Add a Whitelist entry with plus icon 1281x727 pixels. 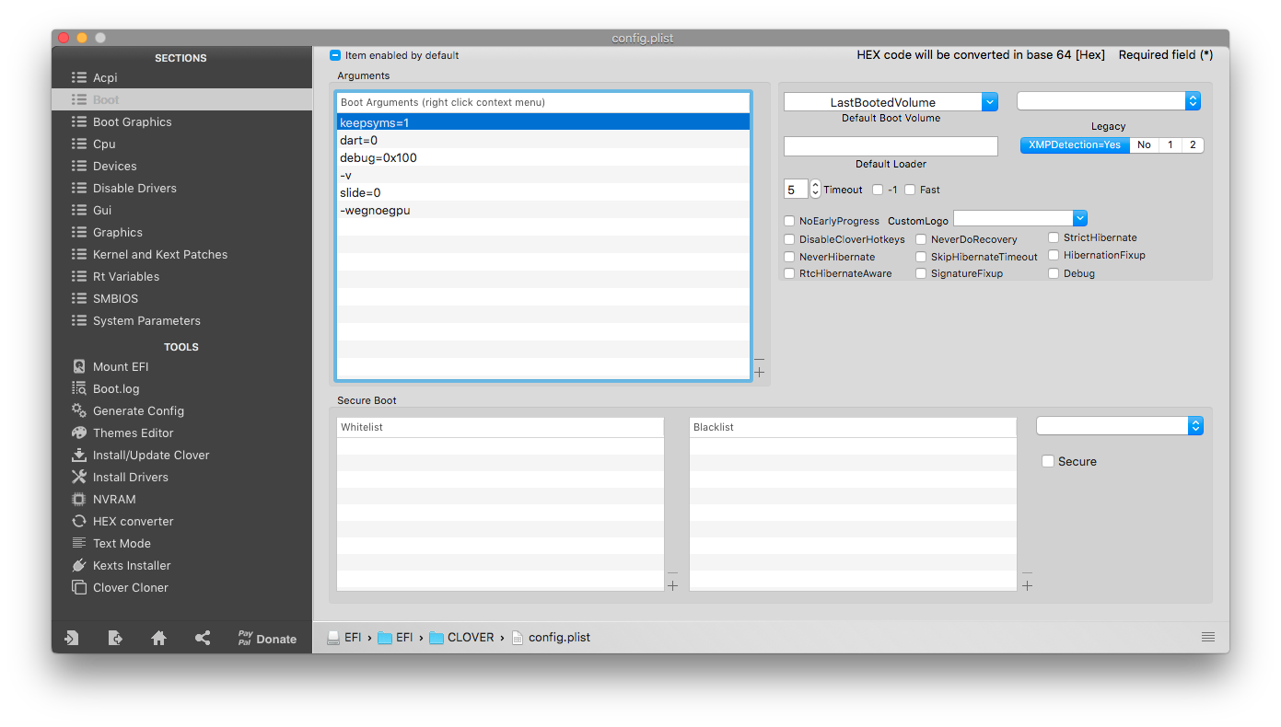672,585
